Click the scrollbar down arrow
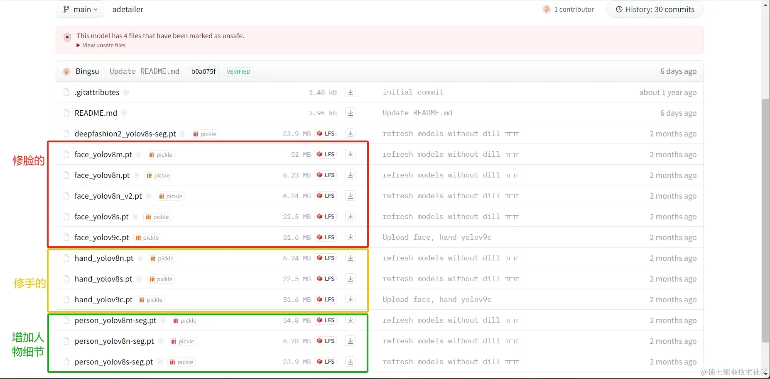This screenshot has width=770, height=379. 766,374
